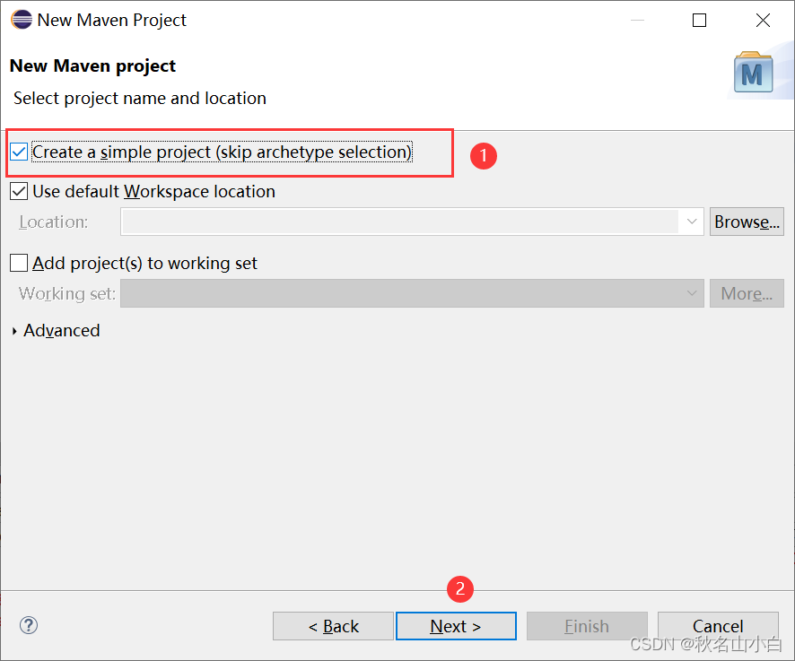Image resolution: width=795 pixels, height=661 pixels.
Task: Click the Browse button for location
Action: 747,222
